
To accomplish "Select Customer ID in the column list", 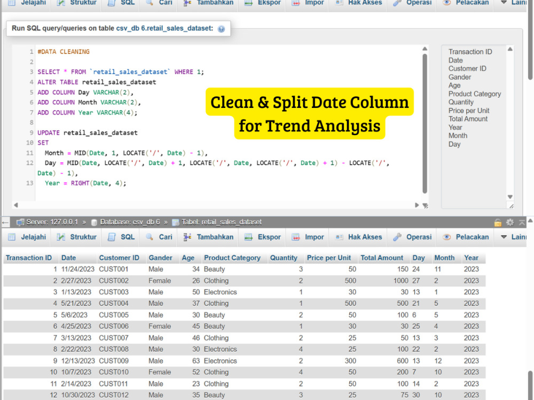I will [467, 68].
